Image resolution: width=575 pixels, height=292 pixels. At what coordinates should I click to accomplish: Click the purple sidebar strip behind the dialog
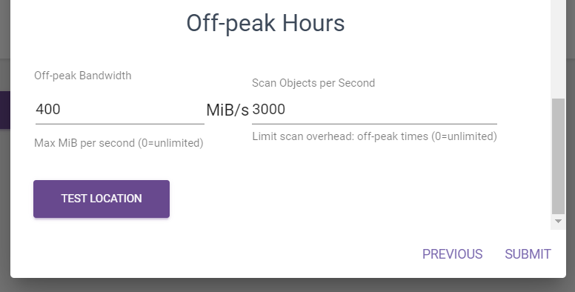[x=4, y=110]
